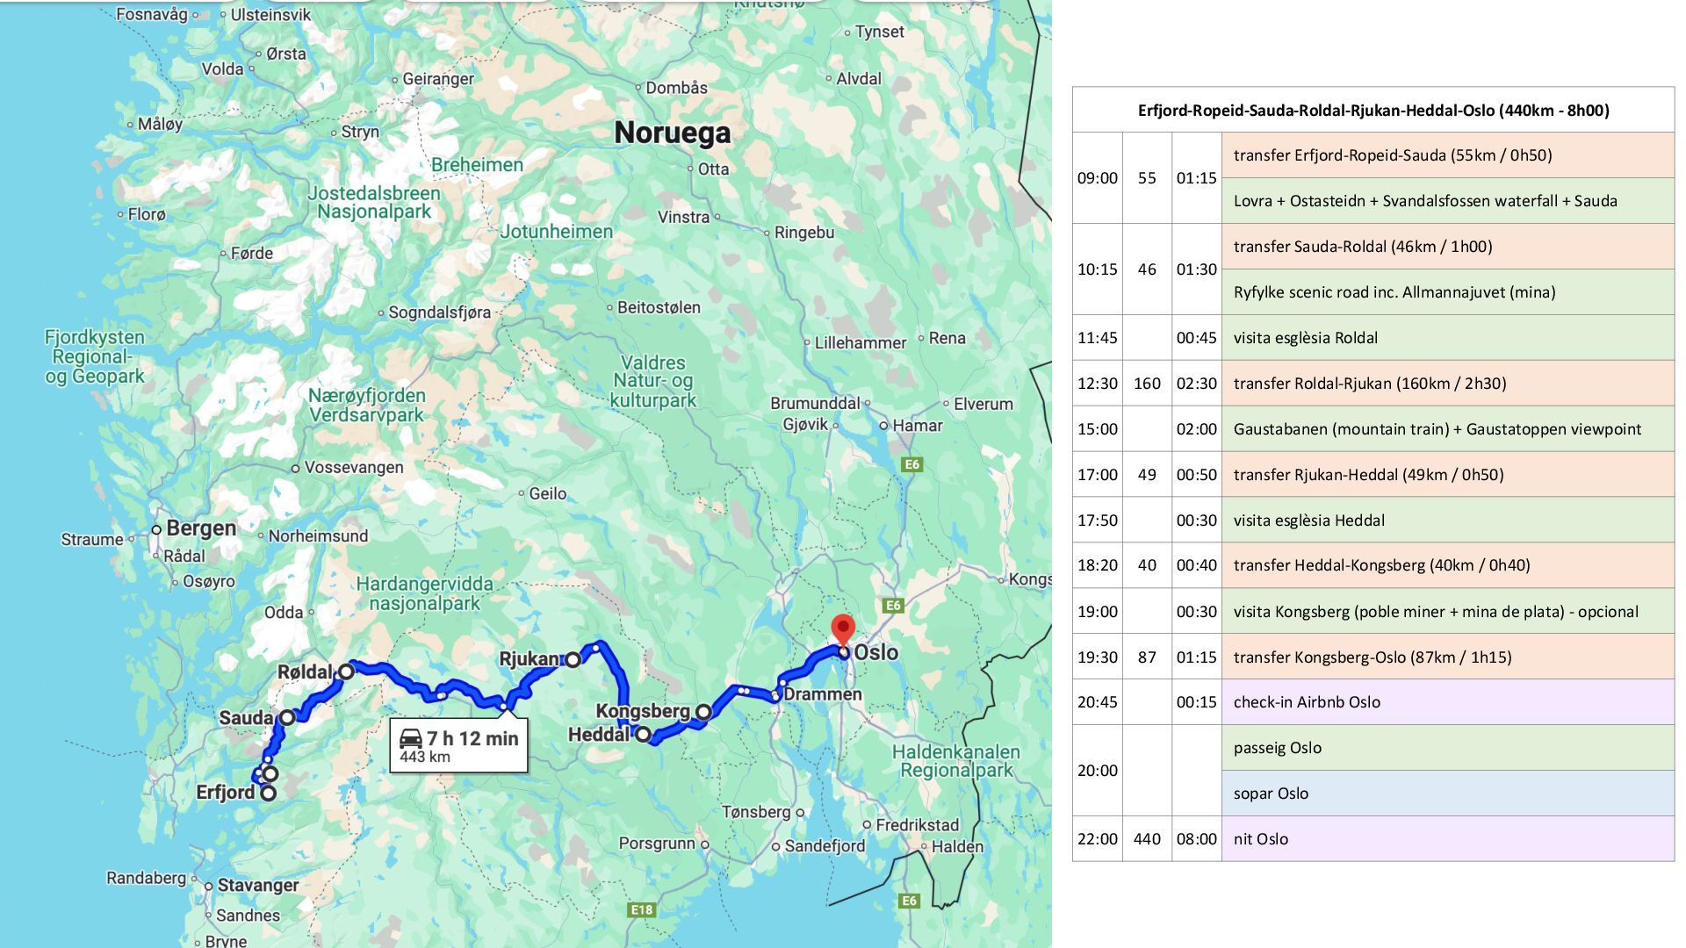Image resolution: width=1686 pixels, height=948 pixels.
Task: Click Bergen city label on map
Action: (201, 528)
